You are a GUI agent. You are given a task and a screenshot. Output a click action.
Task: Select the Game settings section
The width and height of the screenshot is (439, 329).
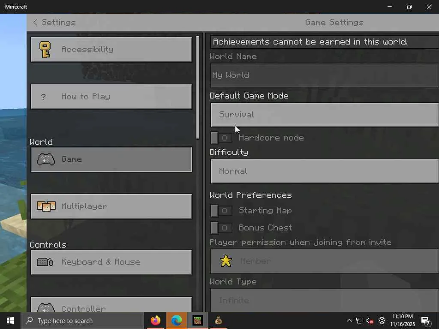(x=111, y=159)
